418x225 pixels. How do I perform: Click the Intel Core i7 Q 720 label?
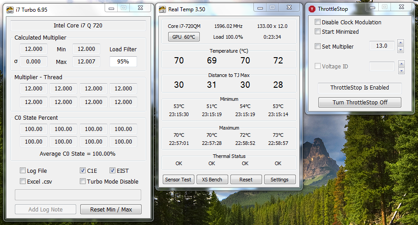coord(78,26)
